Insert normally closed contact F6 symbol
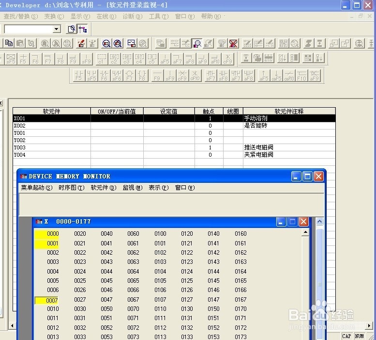This screenshot has height=340, width=376. (x=104, y=76)
